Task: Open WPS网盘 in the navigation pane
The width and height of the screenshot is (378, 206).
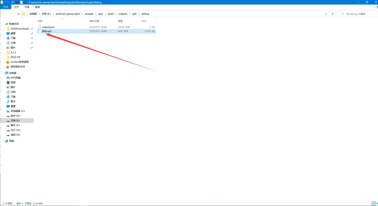Action: [x=15, y=78]
